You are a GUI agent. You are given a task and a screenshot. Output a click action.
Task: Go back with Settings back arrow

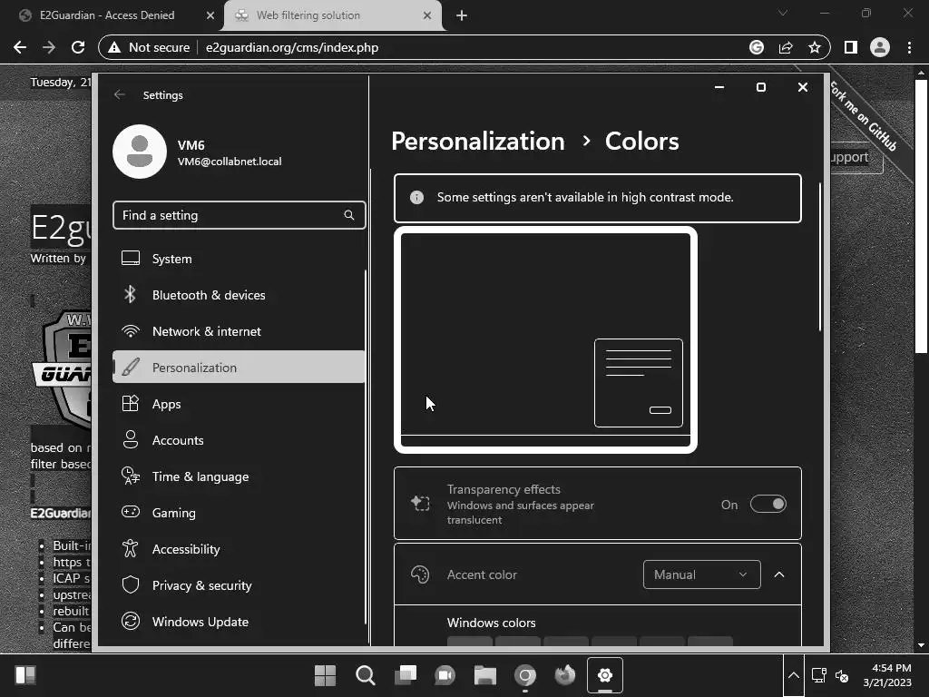[120, 94]
